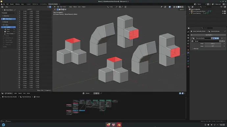The width and height of the screenshot is (227, 127).
Task: Switch to the Rendering workspace tab
Action: point(35,4)
